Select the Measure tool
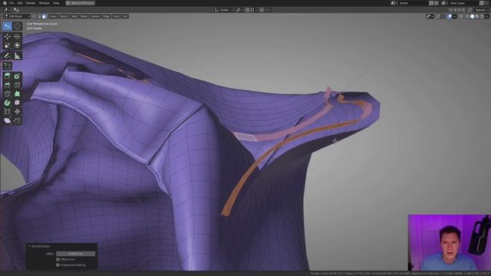This screenshot has height=276, width=491. click(17, 56)
